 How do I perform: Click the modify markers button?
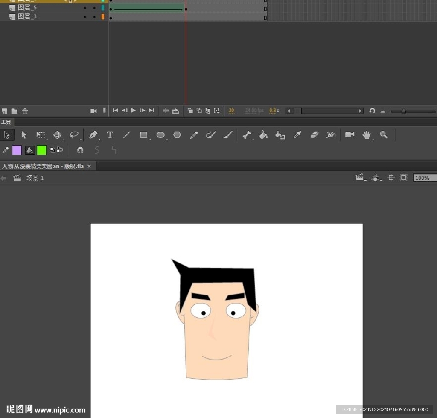coord(216,111)
